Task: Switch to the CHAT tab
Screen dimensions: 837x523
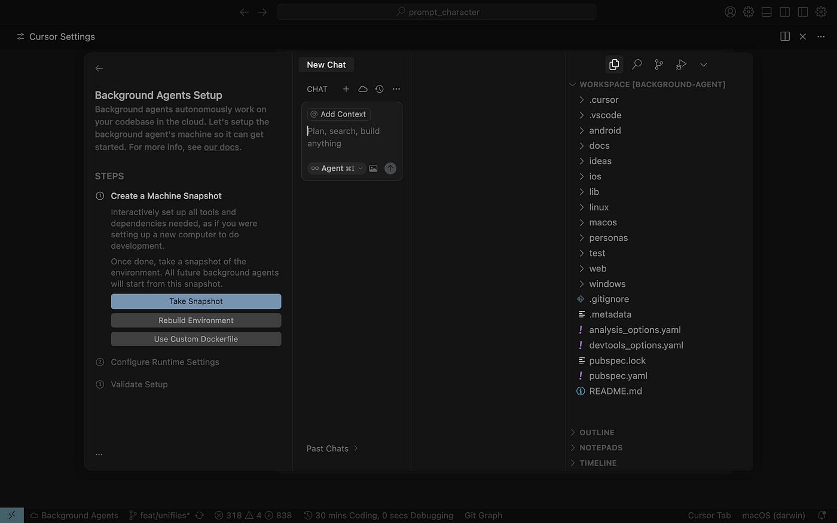Action: (x=317, y=88)
